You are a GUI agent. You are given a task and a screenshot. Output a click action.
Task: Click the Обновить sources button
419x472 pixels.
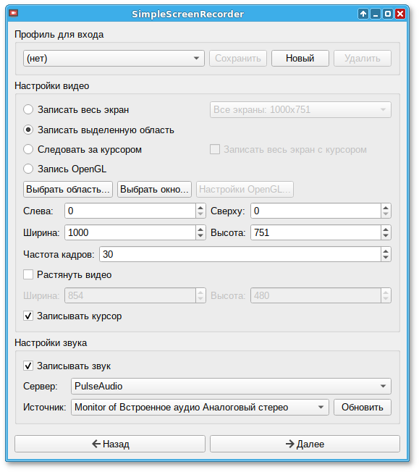tap(363, 407)
